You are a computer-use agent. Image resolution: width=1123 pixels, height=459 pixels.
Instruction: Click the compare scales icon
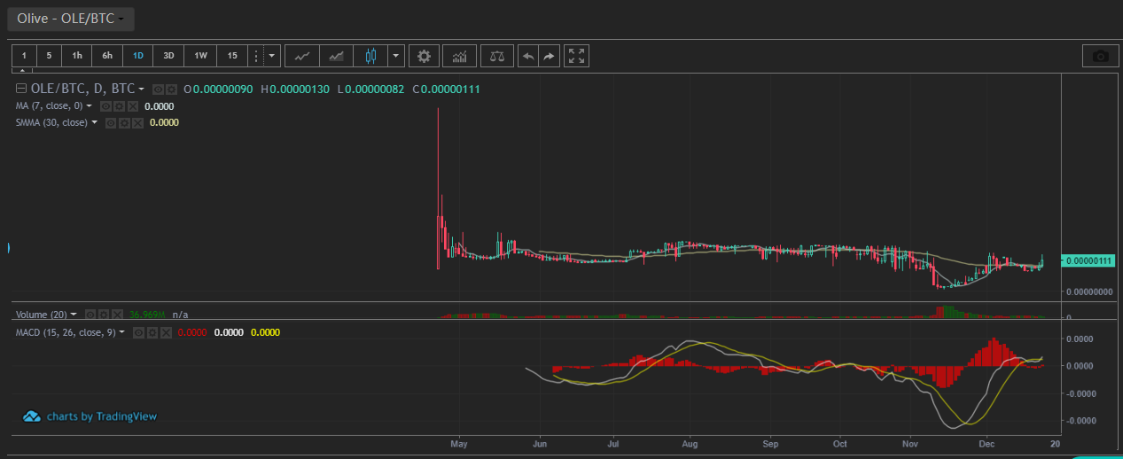pyautogui.click(x=497, y=56)
